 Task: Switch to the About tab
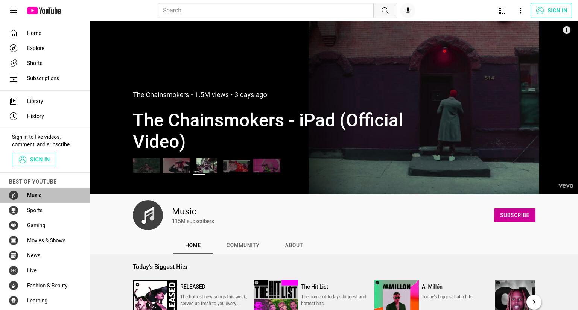click(294, 245)
